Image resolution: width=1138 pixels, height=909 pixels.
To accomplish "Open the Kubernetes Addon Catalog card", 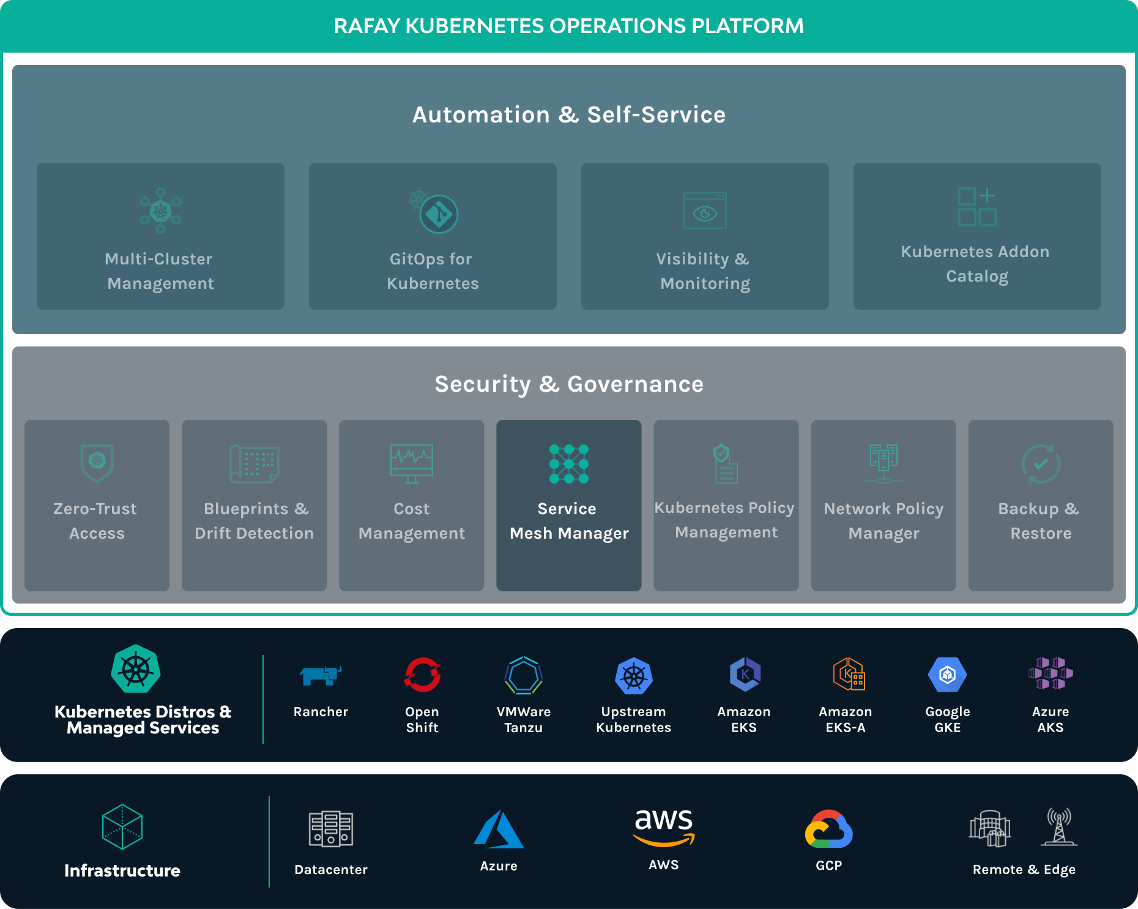I will 977,236.
